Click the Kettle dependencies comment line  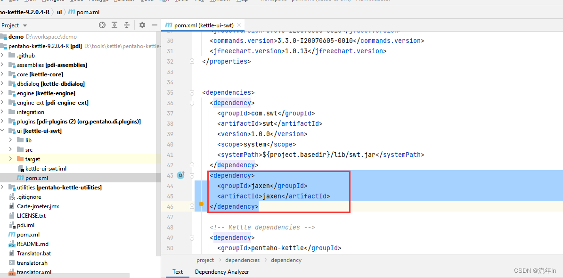tap(262, 228)
